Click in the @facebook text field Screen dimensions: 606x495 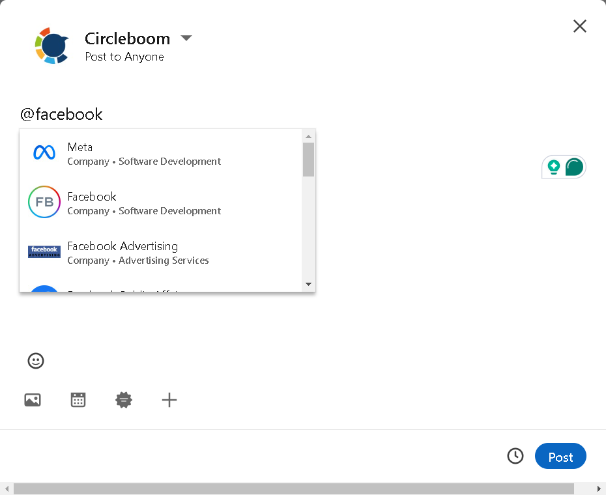61,115
